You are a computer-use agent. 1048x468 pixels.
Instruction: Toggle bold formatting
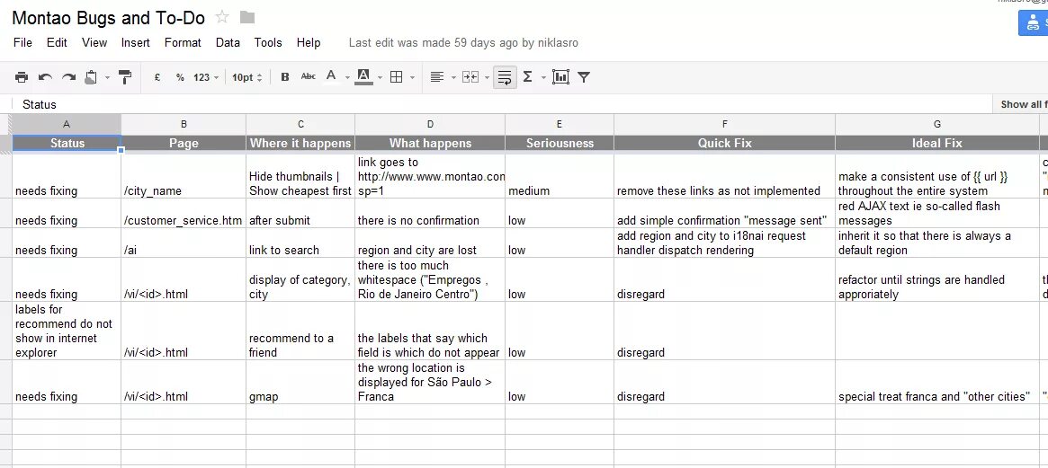(285, 77)
